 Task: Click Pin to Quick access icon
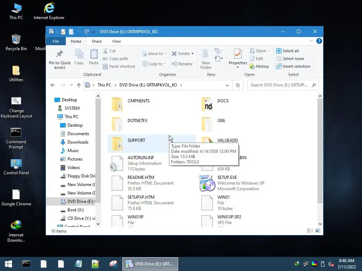tap(59, 54)
